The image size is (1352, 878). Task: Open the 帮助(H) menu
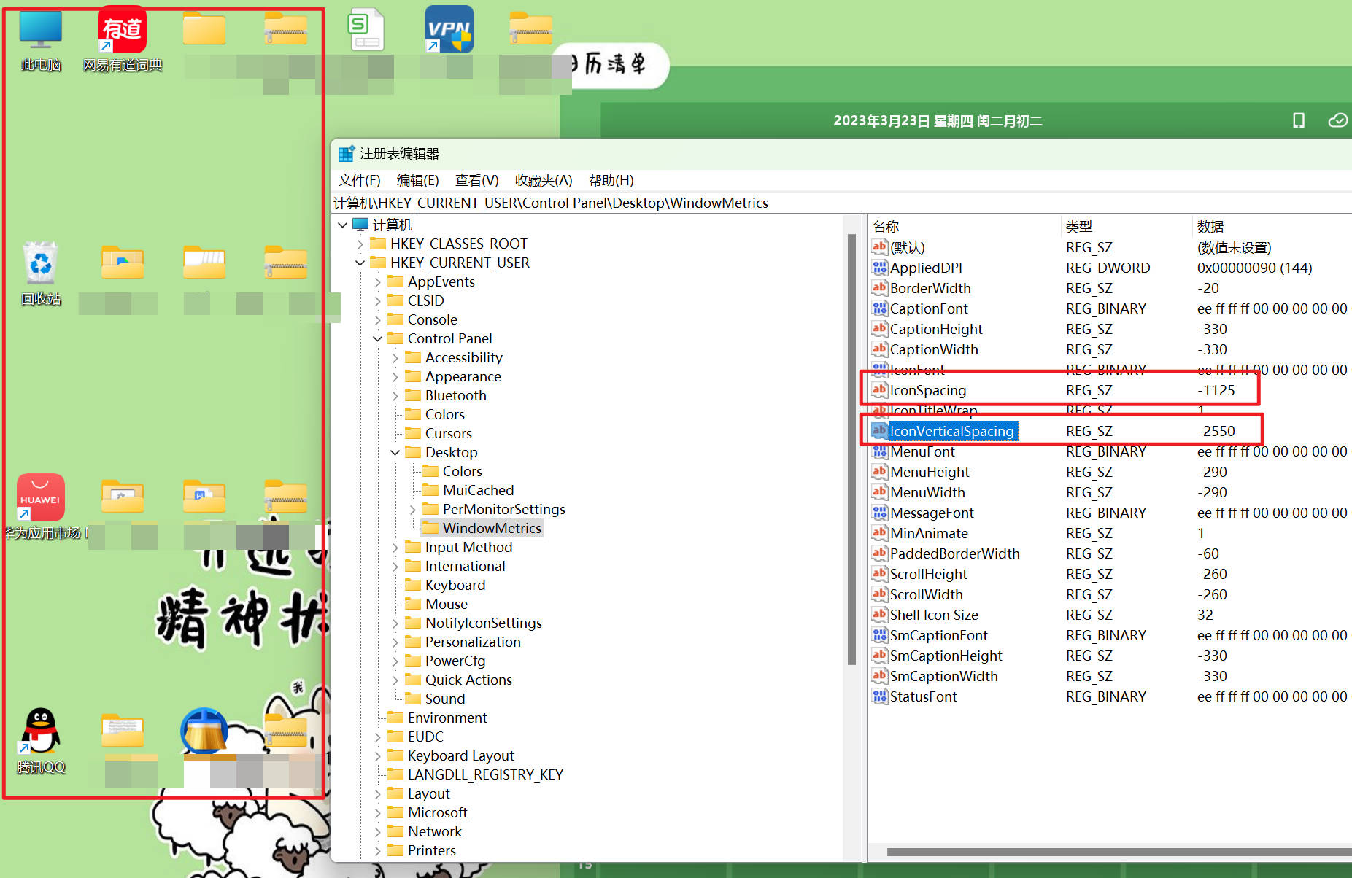point(611,180)
